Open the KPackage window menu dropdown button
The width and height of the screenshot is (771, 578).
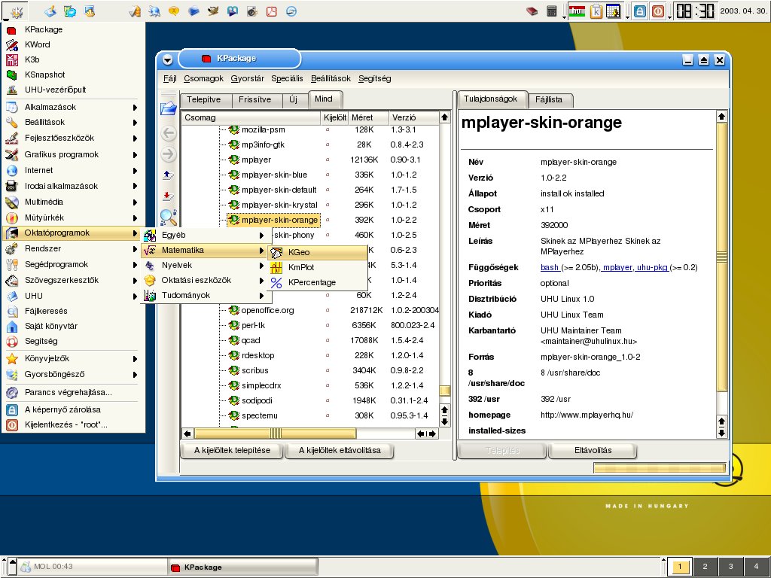coord(167,59)
